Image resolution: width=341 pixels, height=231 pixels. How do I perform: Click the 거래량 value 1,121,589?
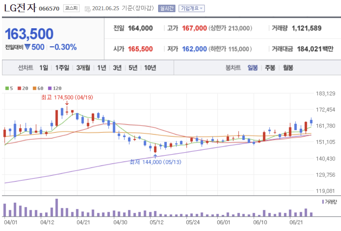306,28
